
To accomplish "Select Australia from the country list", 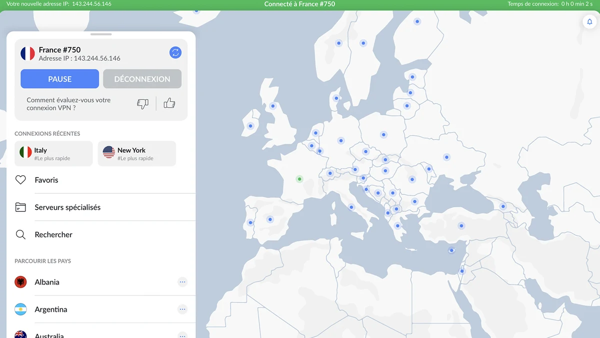I will [x=101, y=333].
